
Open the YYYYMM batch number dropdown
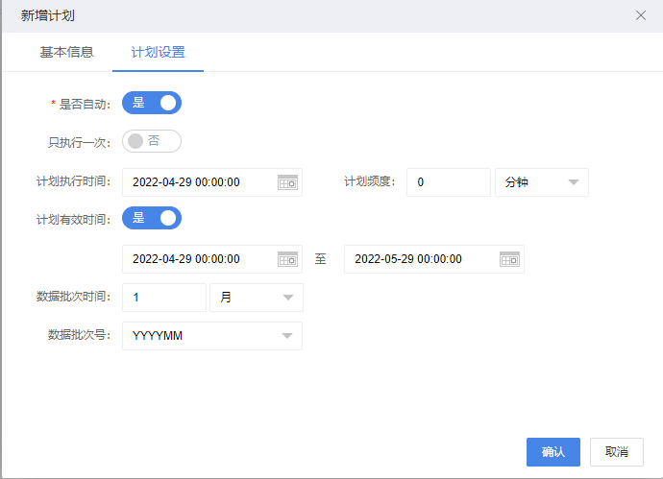(212, 336)
